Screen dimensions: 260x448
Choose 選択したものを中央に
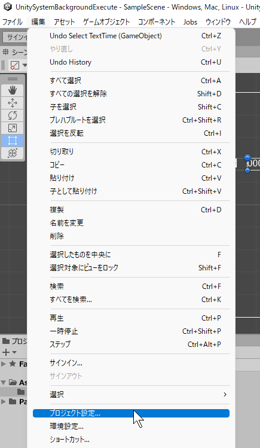tap(131, 255)
